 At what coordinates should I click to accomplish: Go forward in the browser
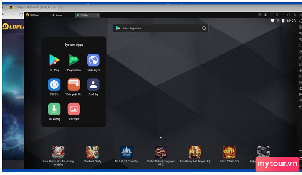[x=12, y=15]
